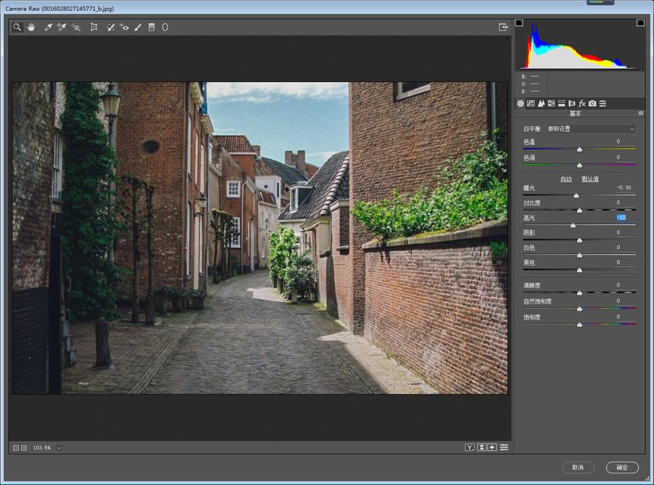Open the 基本 panel options menu
654x485 pixels.
click(x=640, y=113)
